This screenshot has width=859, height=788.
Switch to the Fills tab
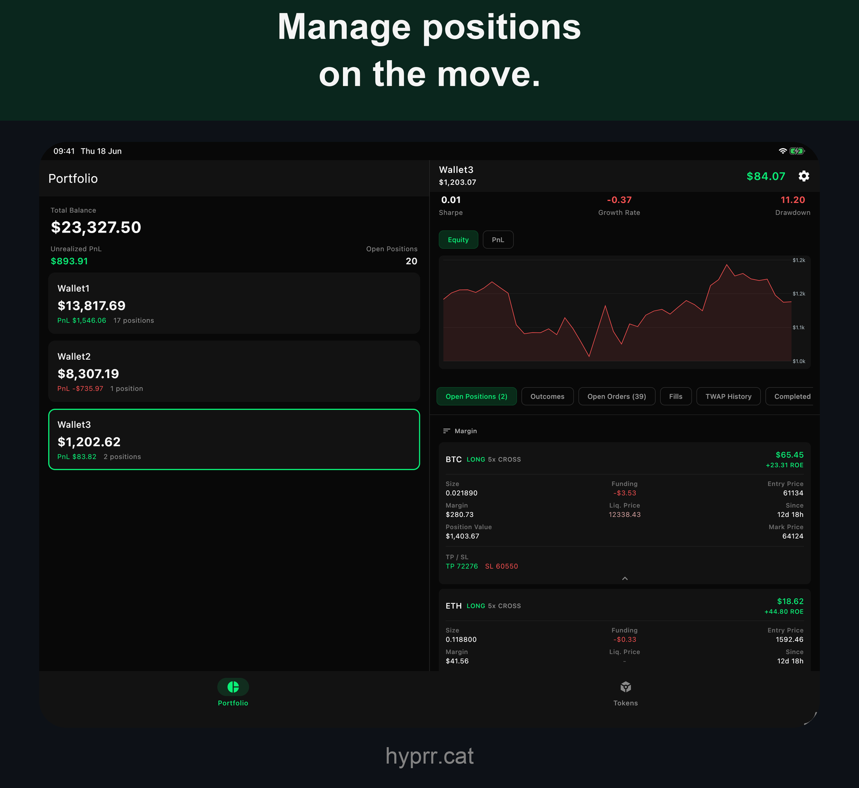pyautogui.click(x=675, y=396)
